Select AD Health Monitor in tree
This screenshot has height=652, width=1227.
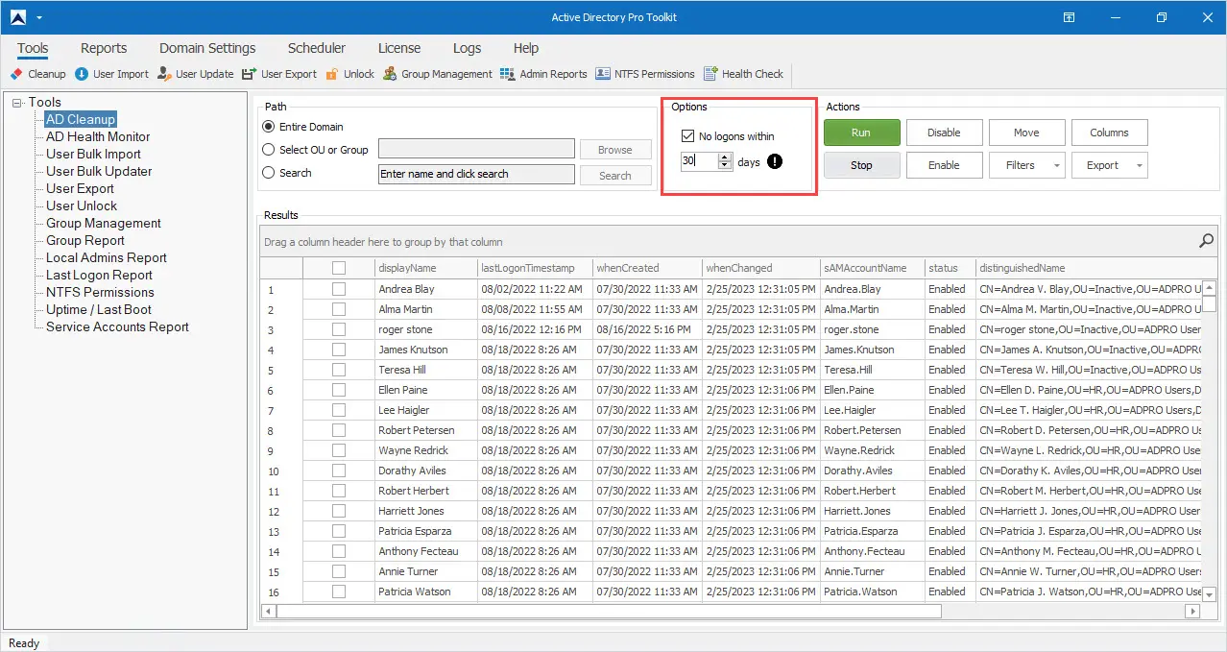pyautogui.click(x=98, y=136)
